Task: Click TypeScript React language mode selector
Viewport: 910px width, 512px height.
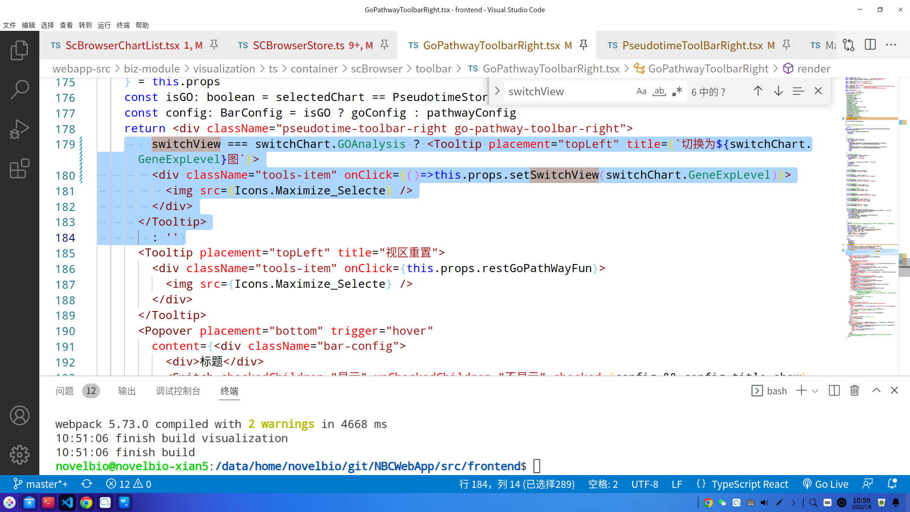Action: pos(750,484)
